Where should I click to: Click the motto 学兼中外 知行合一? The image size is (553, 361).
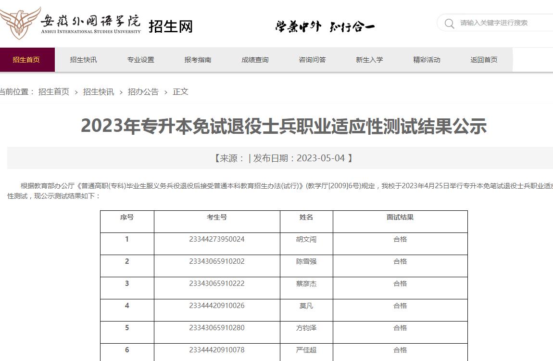325,26
